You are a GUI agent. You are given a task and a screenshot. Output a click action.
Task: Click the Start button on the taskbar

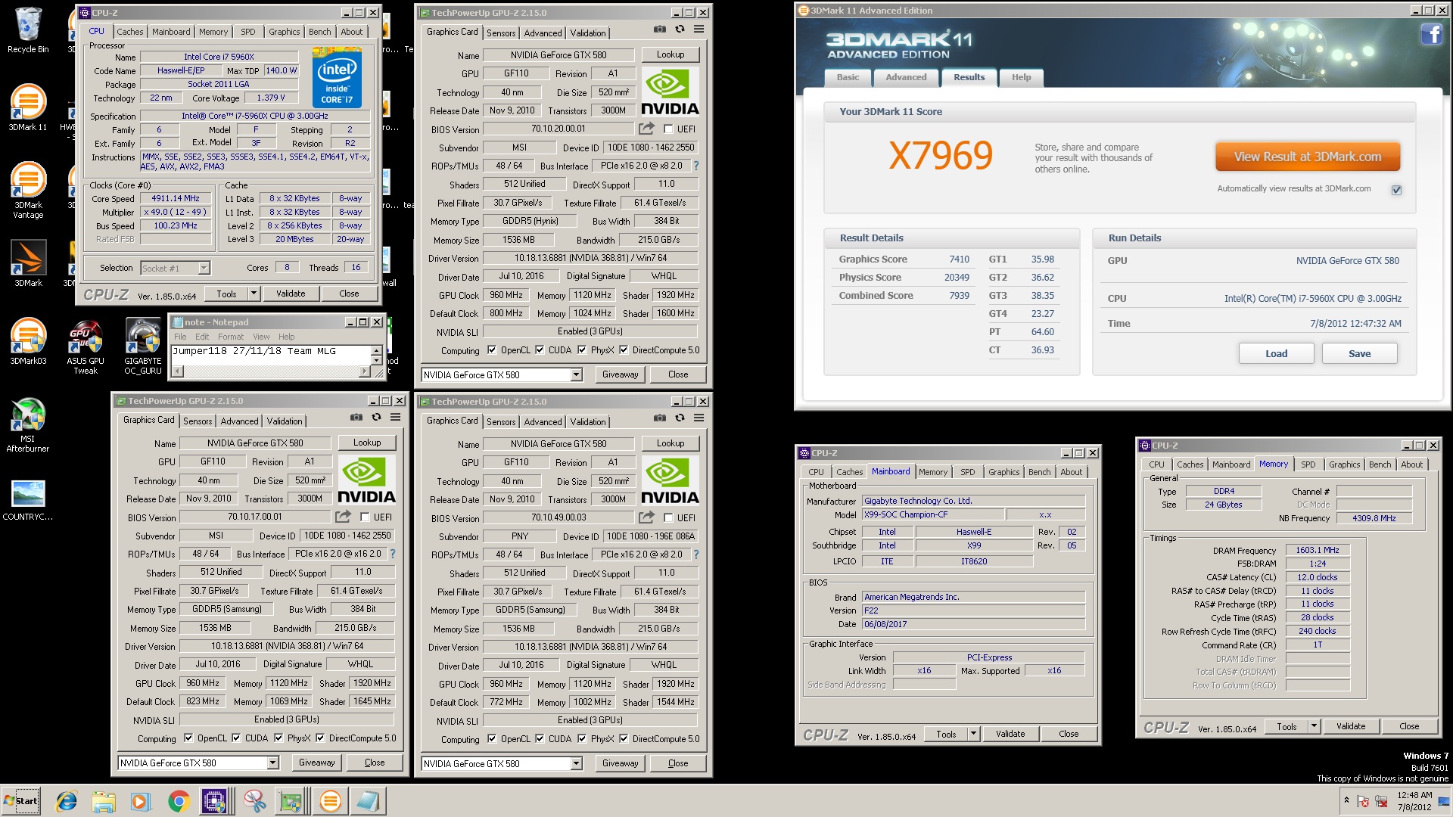point(20,801)
